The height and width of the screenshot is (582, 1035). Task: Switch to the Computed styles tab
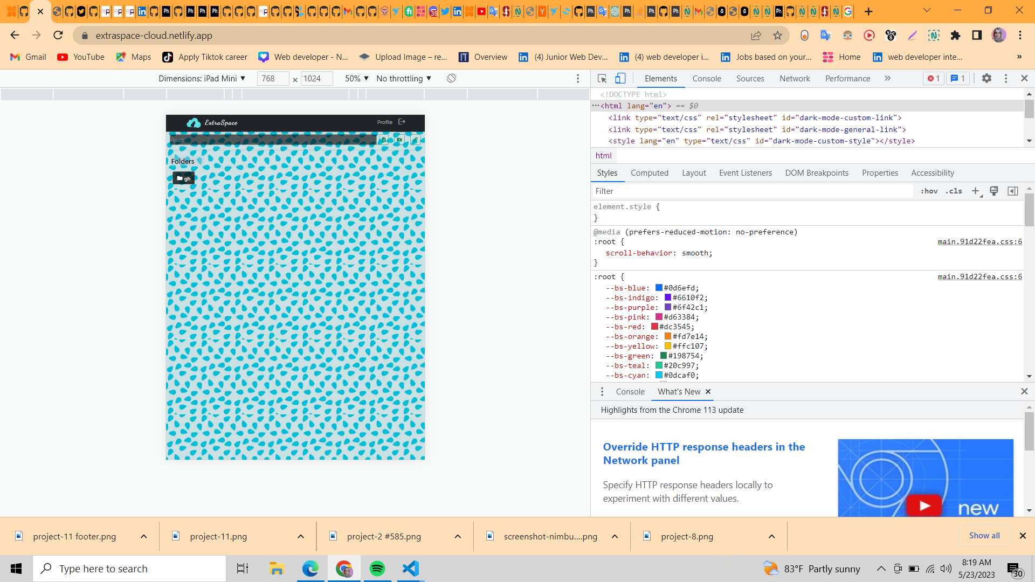click(x=650, y=173)
